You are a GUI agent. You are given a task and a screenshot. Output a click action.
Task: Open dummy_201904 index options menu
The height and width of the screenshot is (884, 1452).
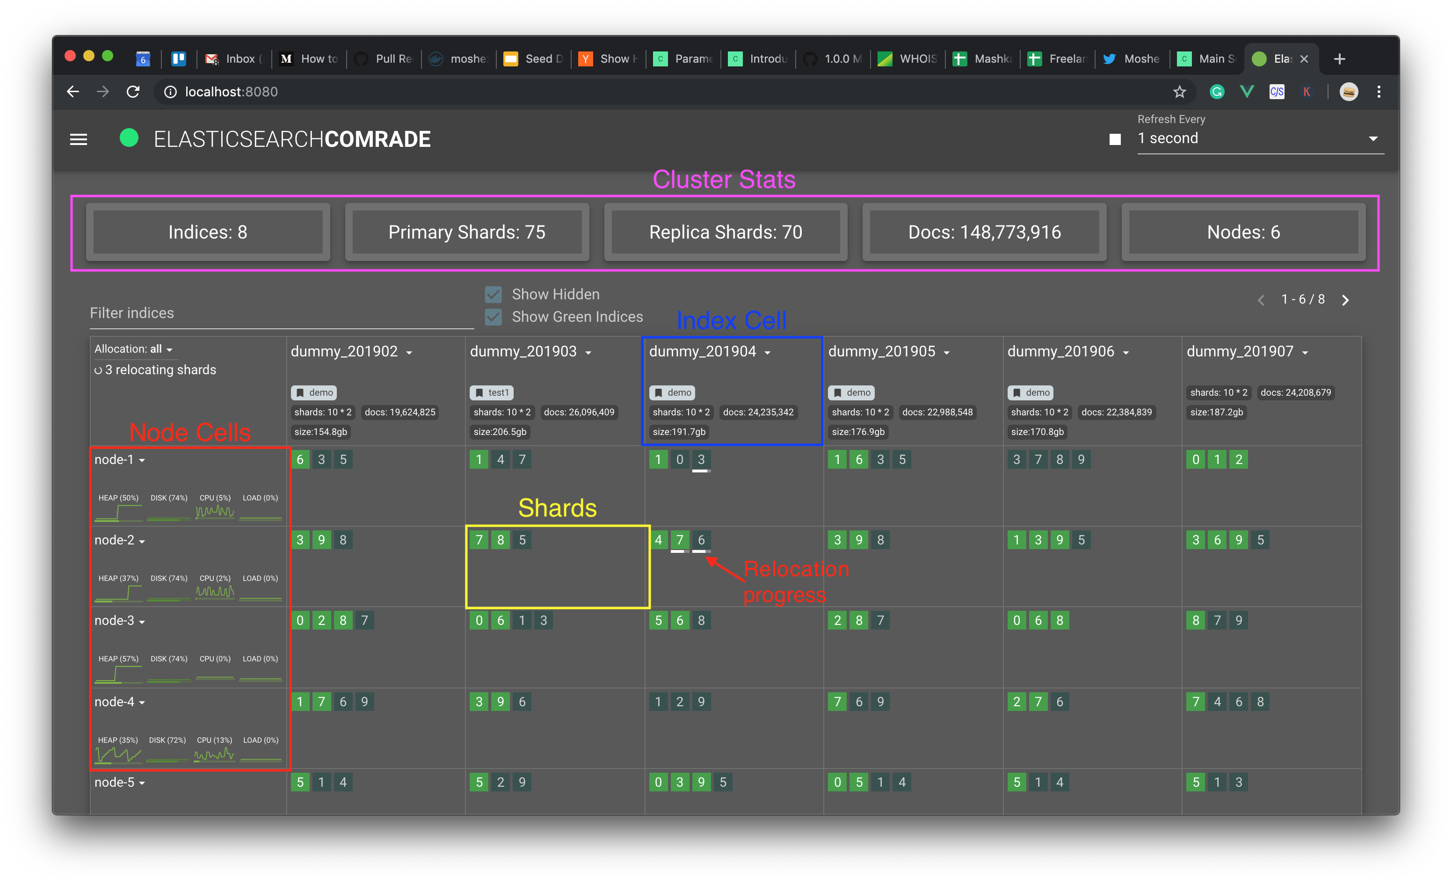[767, 353]
